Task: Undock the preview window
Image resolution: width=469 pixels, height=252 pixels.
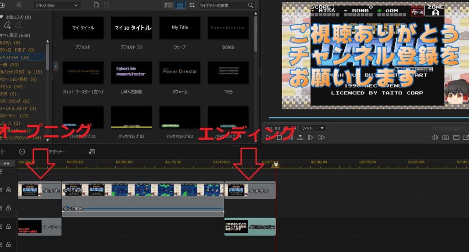Action: tap(466, 137)
